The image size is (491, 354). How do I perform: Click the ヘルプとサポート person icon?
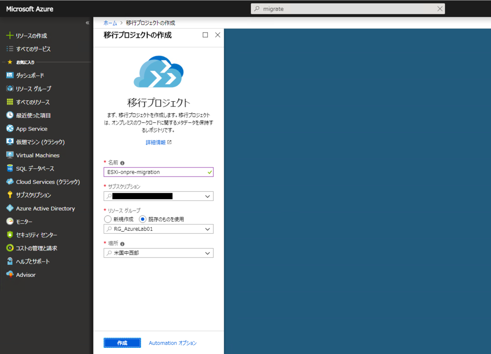click(x=10, y=261)
